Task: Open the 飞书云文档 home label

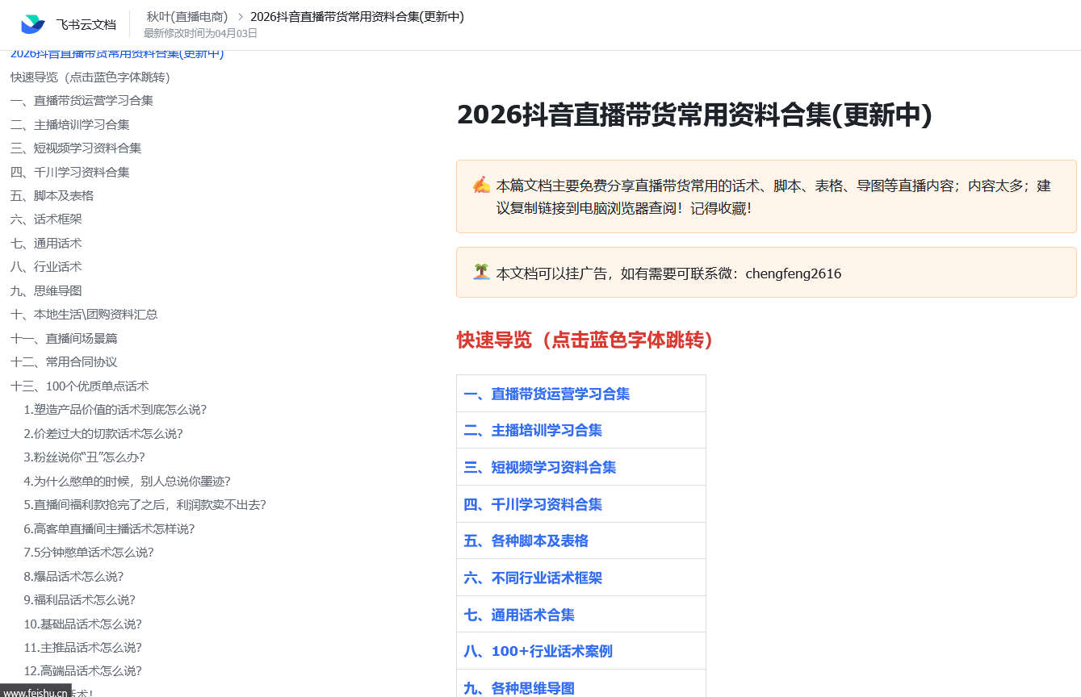Action: [x=86, y=25]
